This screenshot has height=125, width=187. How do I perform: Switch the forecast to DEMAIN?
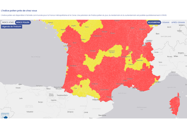166,22
